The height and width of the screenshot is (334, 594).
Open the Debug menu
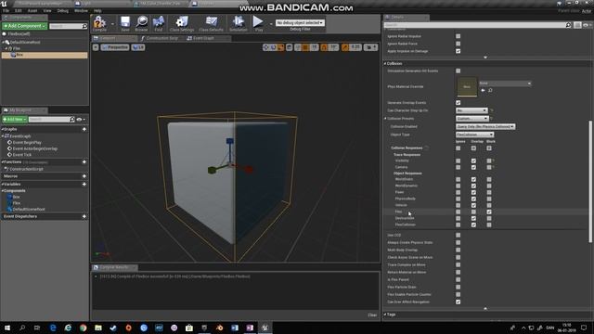coord(63,10)
